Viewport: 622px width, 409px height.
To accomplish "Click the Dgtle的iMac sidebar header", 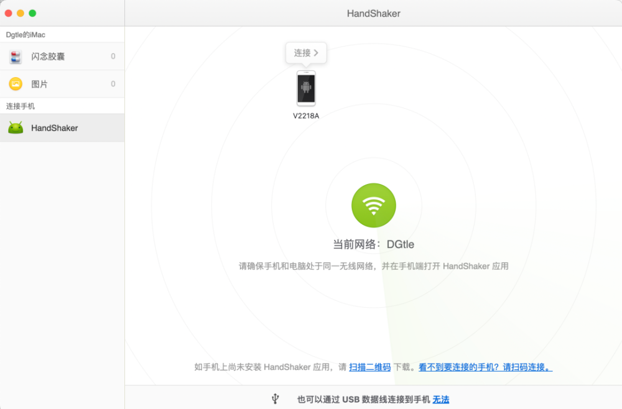I will (26, 35).
